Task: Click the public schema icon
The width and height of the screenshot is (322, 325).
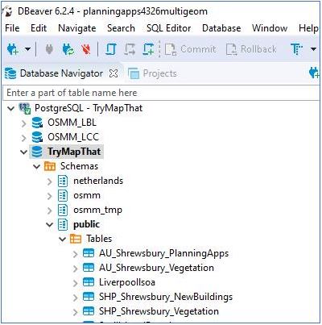Action: pos(63,224)
